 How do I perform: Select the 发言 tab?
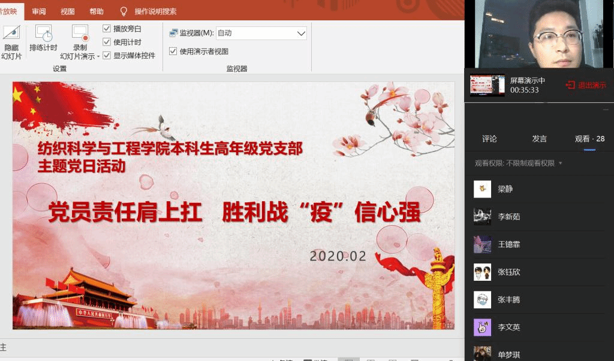coord(539,139)
